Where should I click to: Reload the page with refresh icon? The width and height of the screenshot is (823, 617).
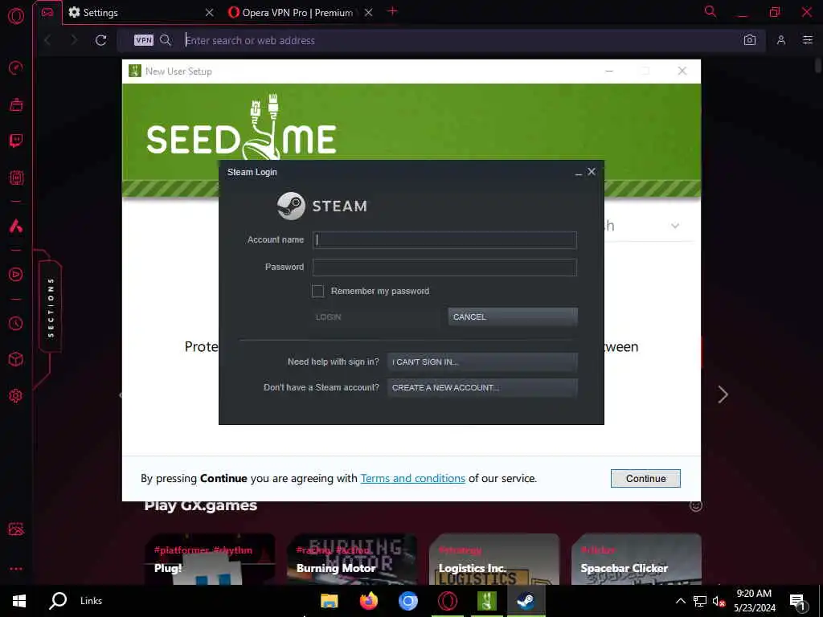[x=100, y=40]
